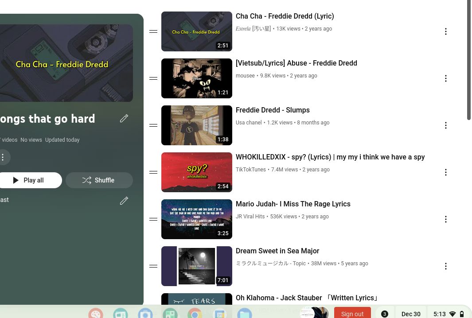This screenshot has height=318, width=472.
Task: Click the Slumps video thumbnail
Action: (x=197, y=125)
